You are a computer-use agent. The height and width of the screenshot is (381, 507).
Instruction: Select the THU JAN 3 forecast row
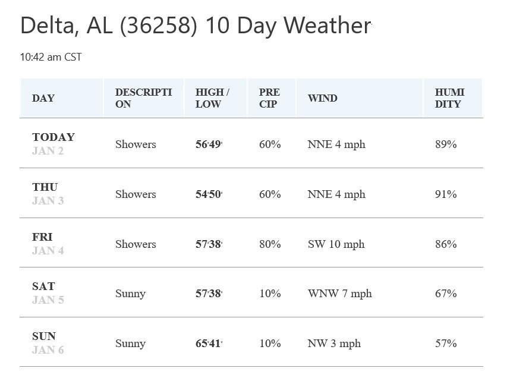tap(251, 193)
